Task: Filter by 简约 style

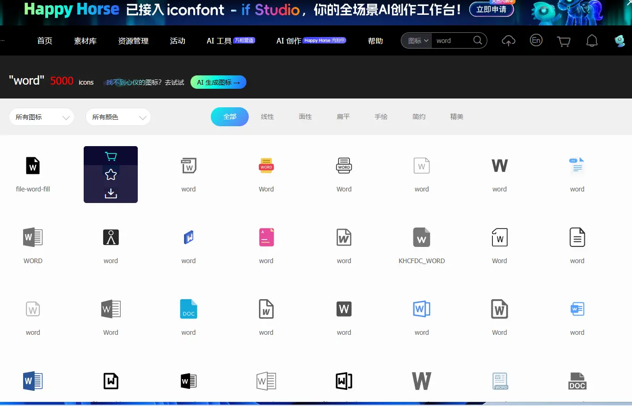Action: pyautogui.click(x=419, y=117)
